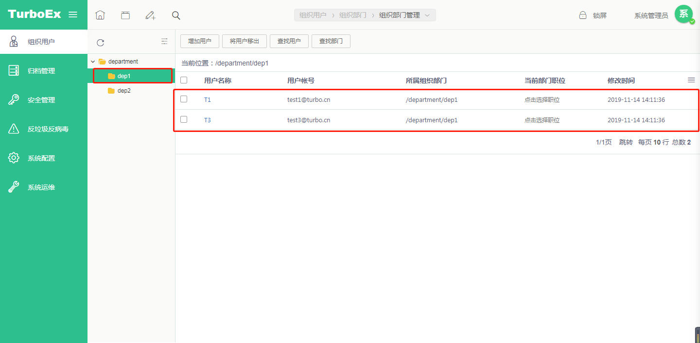Image resolution: width=700 pixels, height=343 pixels.
Task: Refresh the department tree
Action: (x=100, y=43)
